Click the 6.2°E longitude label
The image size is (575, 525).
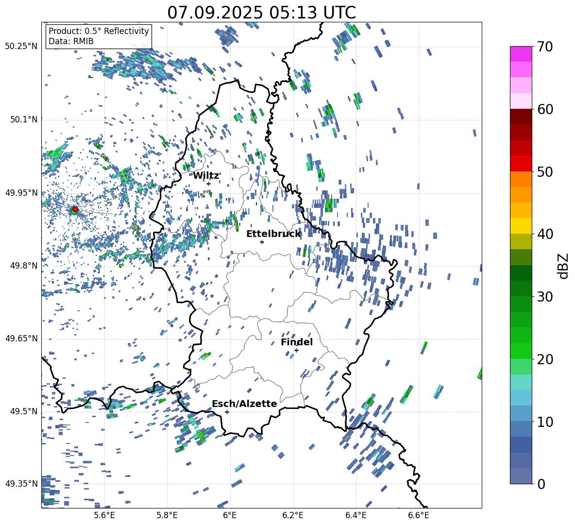pyautogui.click(x=293, y=515)
